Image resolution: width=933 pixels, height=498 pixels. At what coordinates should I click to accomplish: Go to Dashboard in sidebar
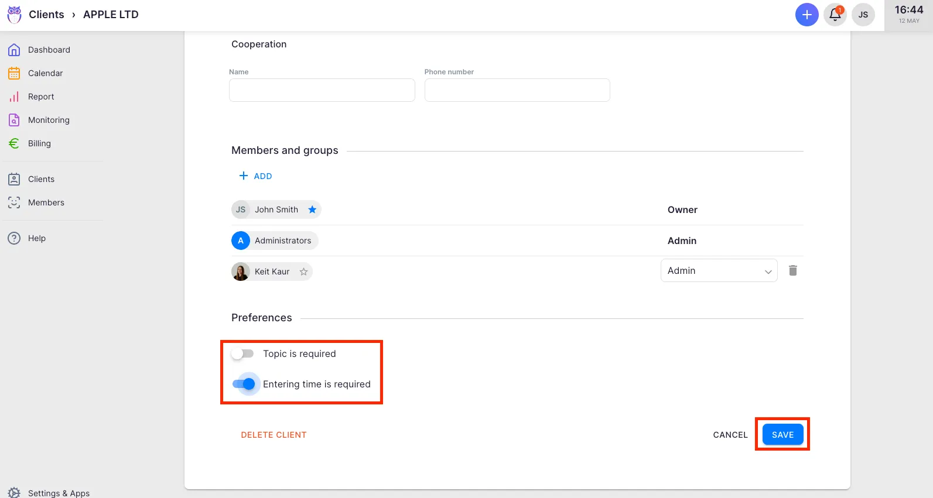pos(49,50)
